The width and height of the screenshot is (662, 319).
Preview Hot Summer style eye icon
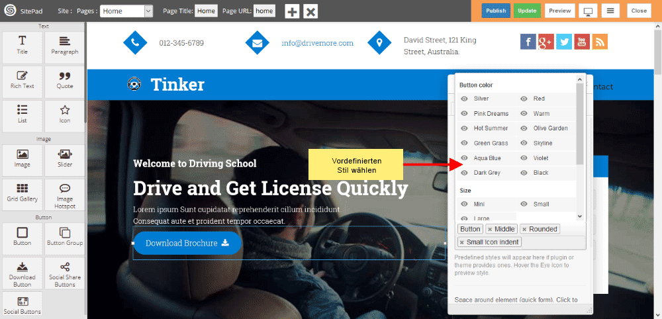pos(465,128)
